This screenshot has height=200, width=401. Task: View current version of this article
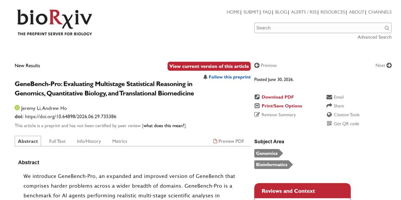point(209,66)
